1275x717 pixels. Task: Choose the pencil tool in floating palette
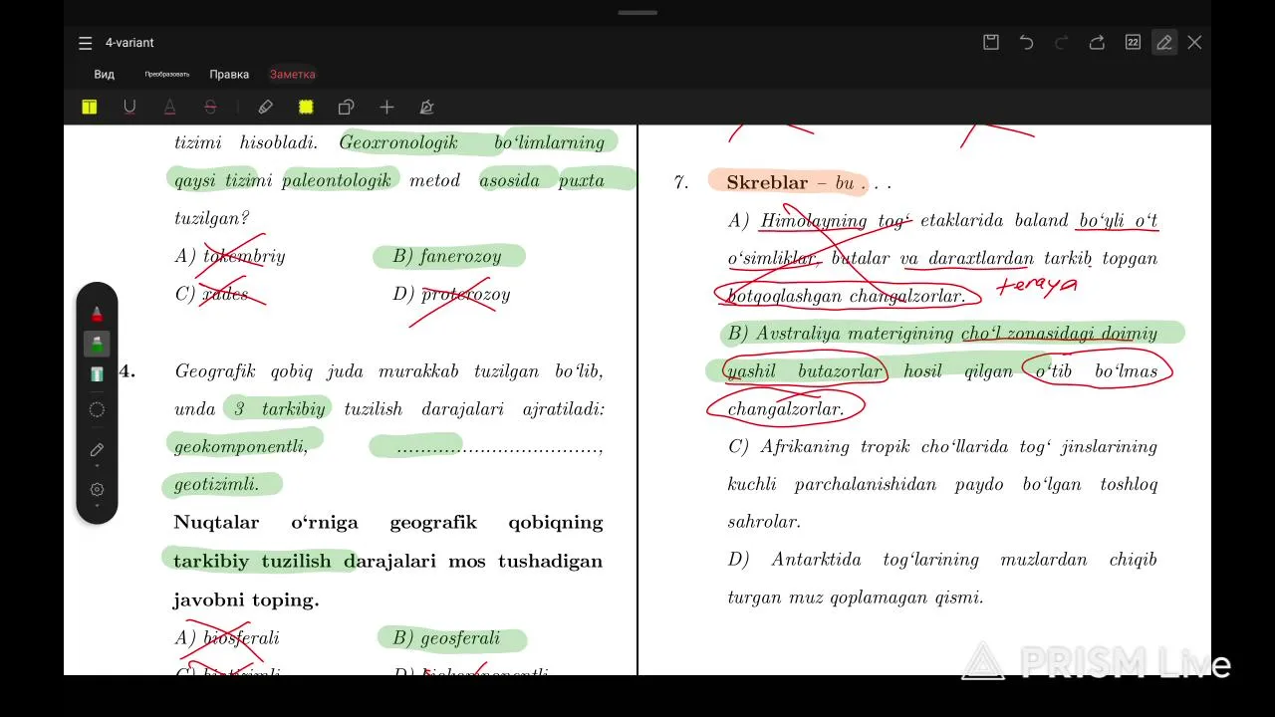tap(97, 450)
